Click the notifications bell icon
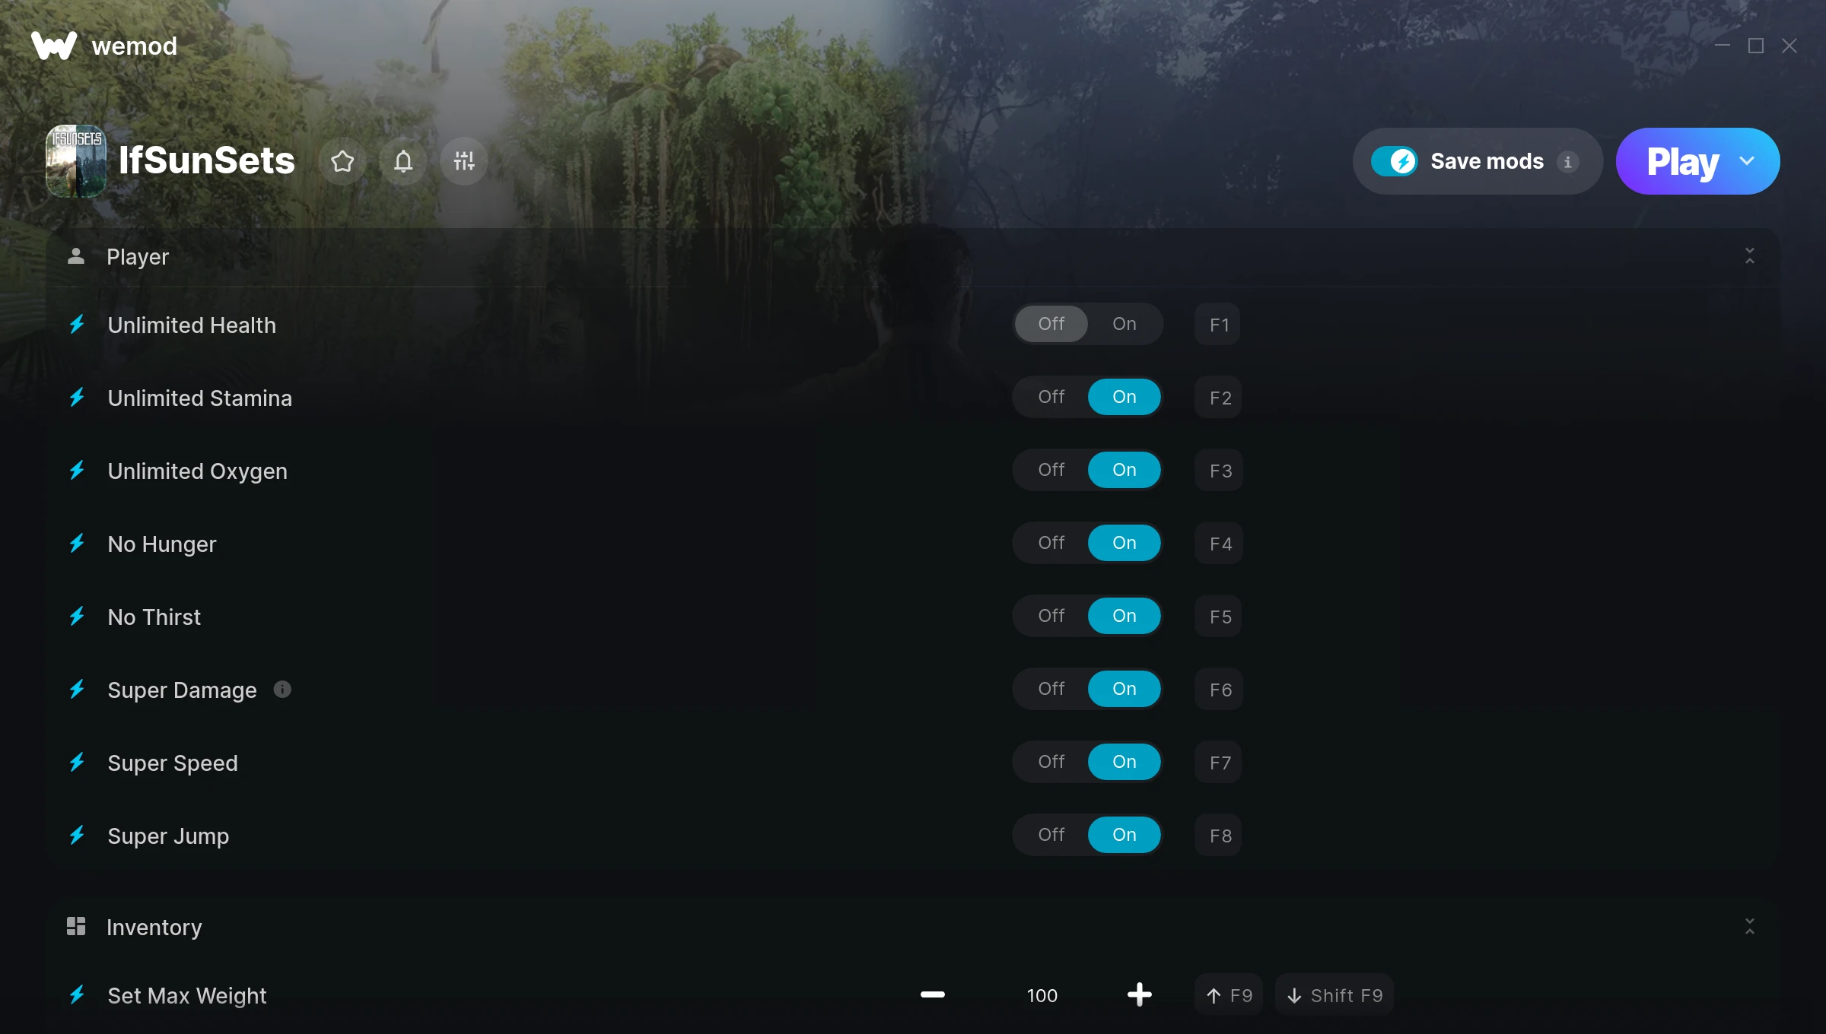 404,160
